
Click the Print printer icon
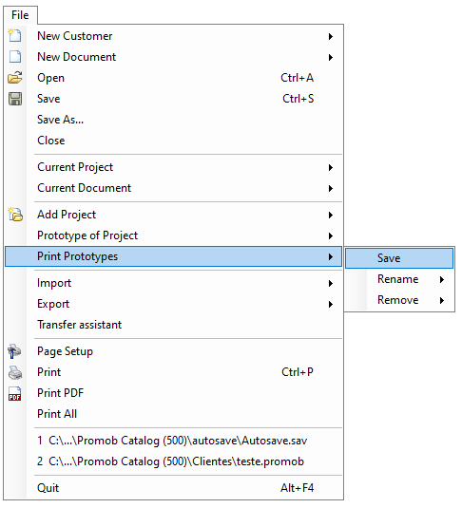(15, 372)
